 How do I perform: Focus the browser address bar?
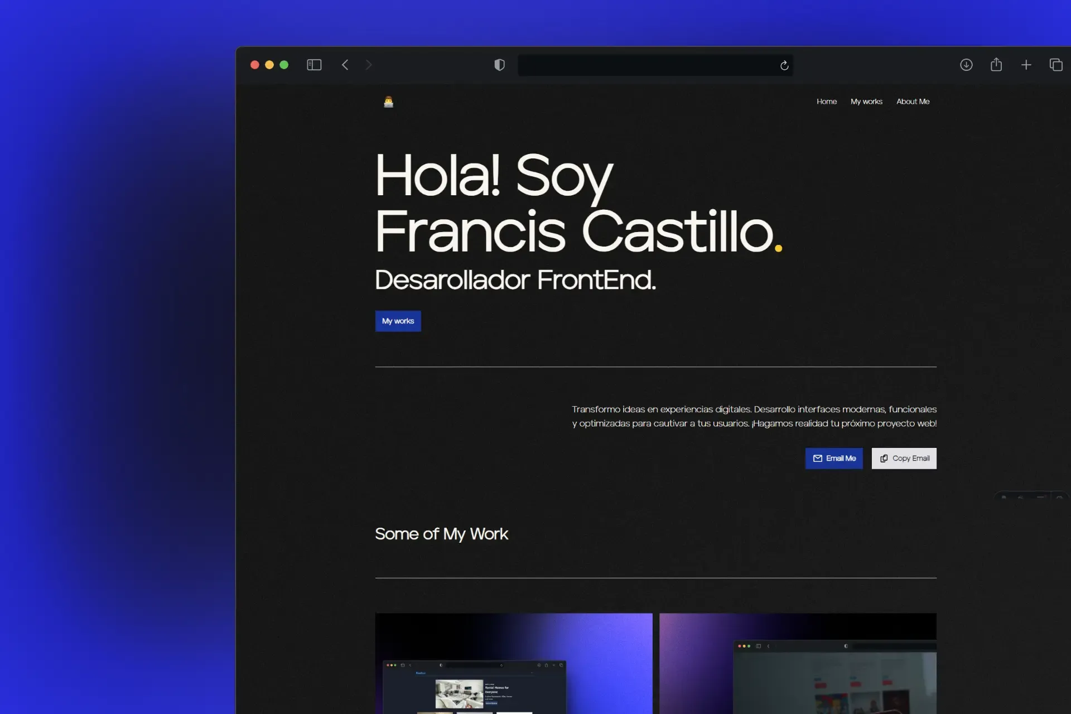click(x=655, y=65)
